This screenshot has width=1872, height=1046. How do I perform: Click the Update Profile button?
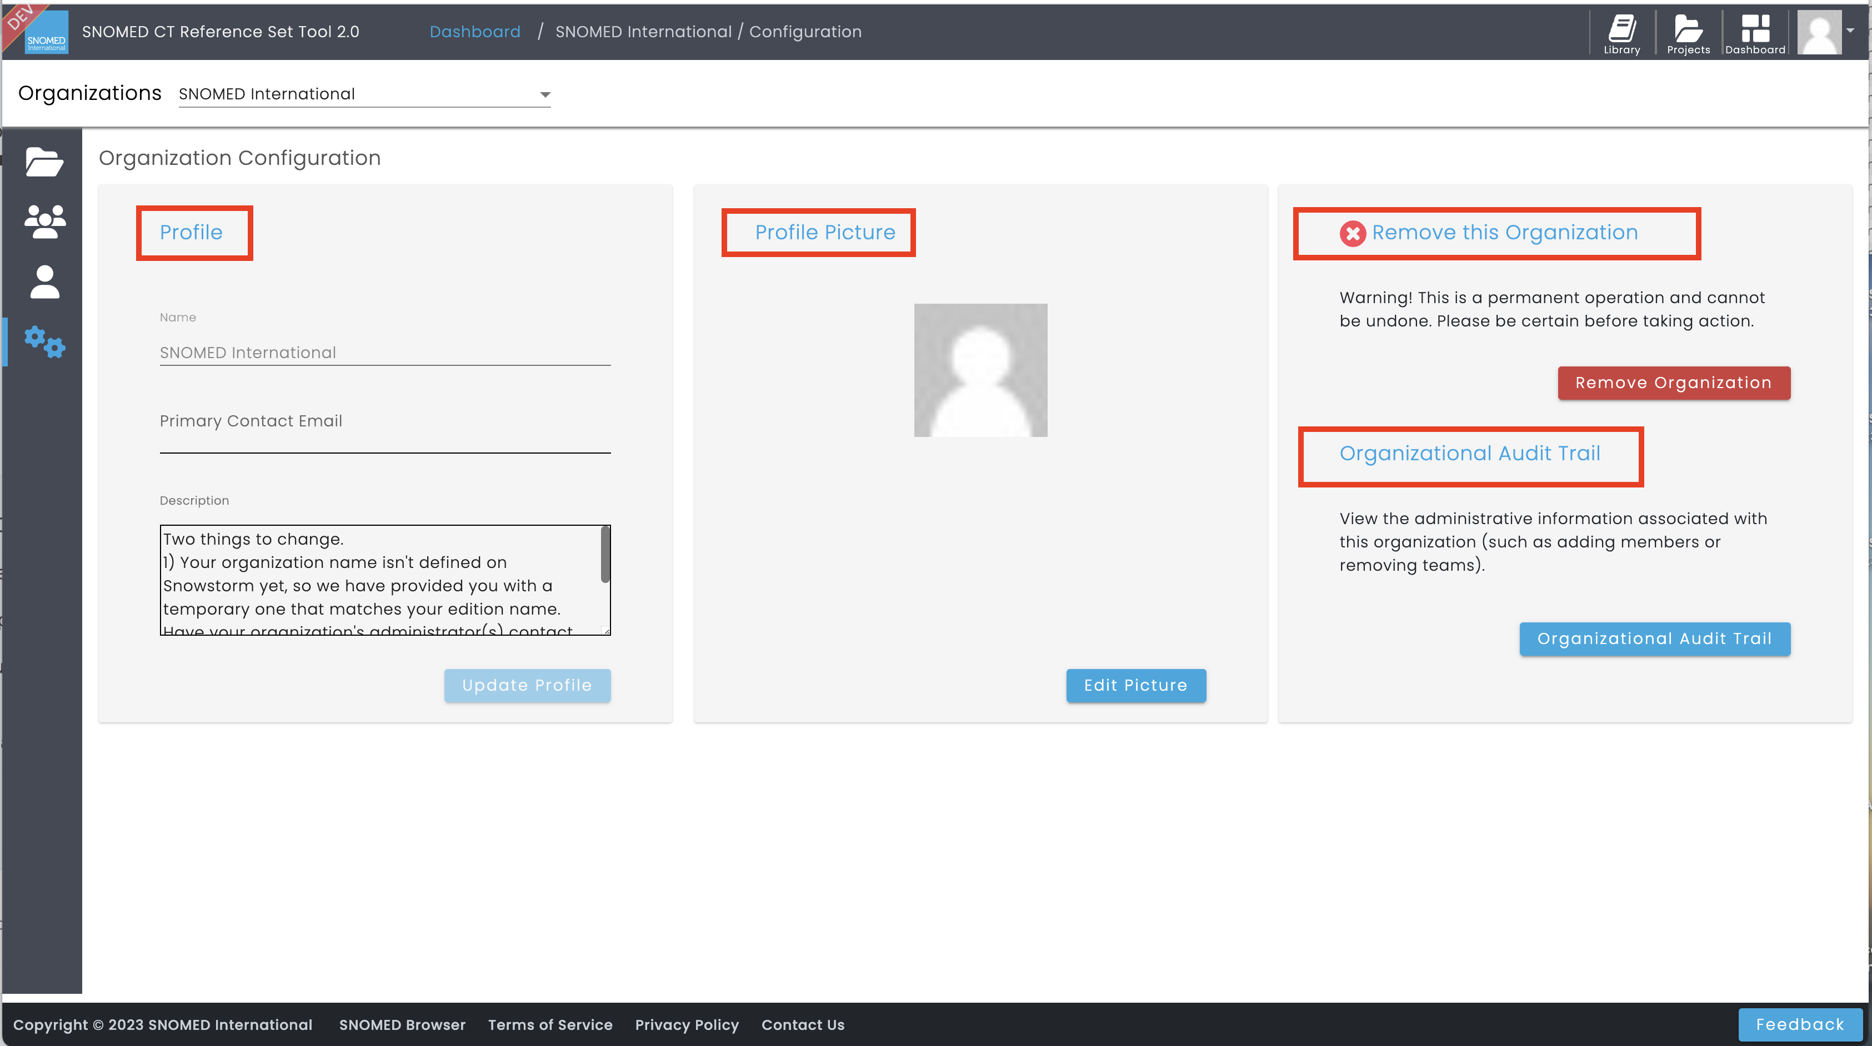pyautogui.click(x=527, y=685)
